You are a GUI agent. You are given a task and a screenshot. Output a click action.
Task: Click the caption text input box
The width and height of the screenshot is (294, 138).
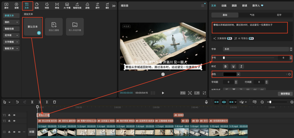(250, 28)
